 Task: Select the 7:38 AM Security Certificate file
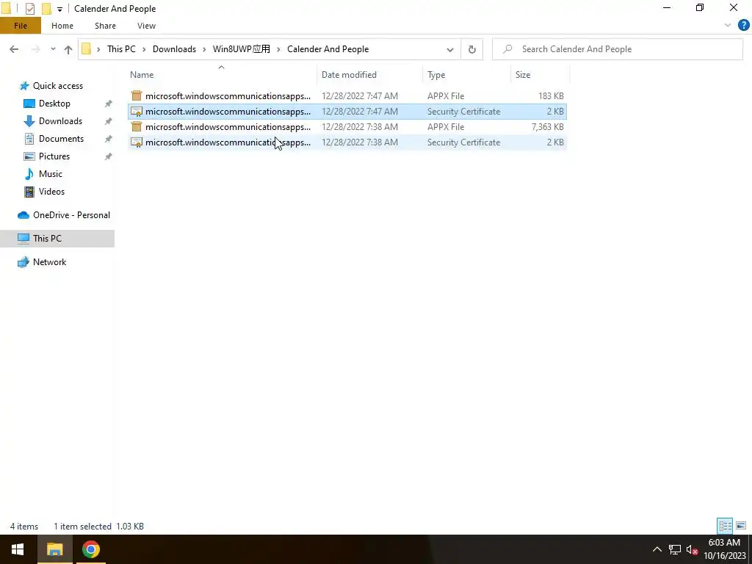tap(347, 142)
